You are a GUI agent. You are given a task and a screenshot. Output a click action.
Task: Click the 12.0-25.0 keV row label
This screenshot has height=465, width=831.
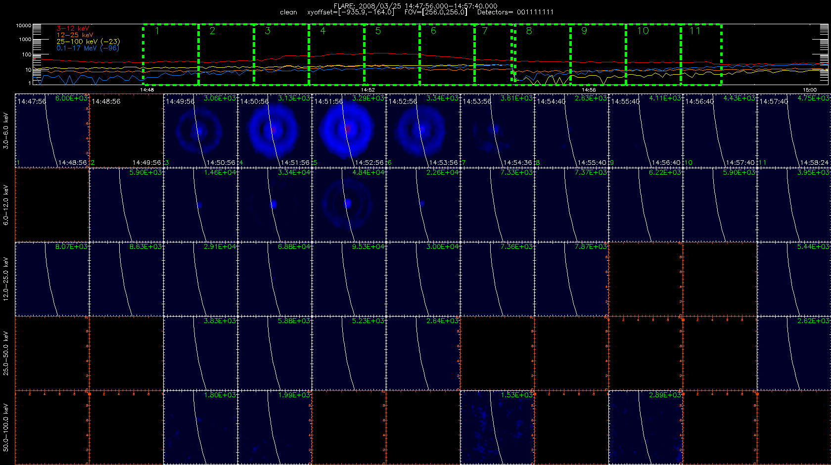click(x=6, y=279)
